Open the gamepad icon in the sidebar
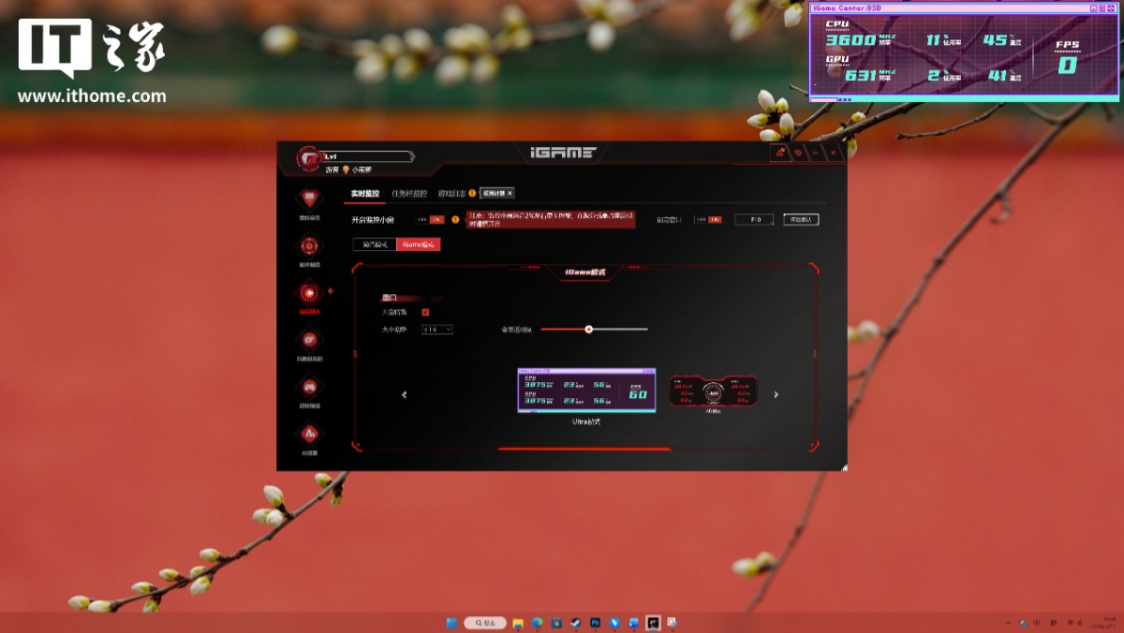 (309, 387)
